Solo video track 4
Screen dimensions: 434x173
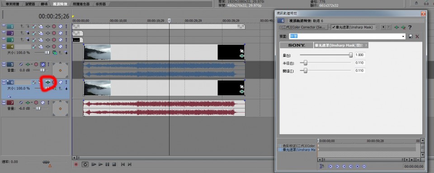tap(66, 47)
